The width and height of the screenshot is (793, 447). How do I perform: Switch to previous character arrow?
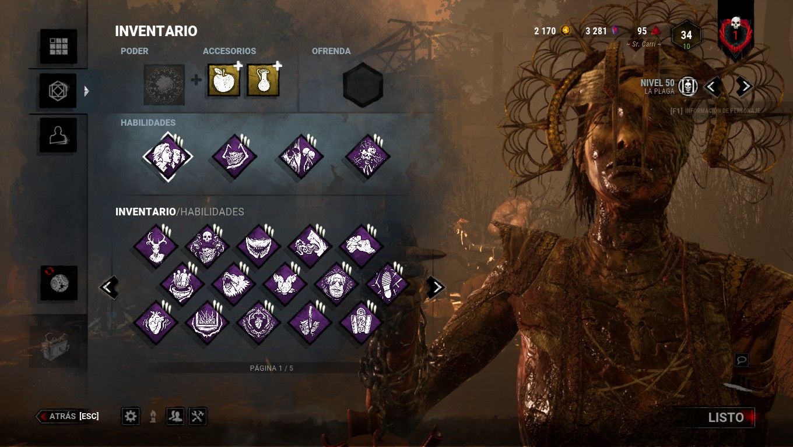click(712, 87)
